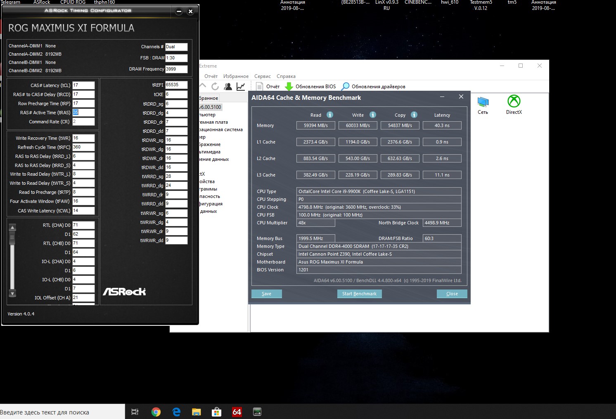
Task: Select the FSB : DRAM ratio field
Action: [x=176, y=58]
